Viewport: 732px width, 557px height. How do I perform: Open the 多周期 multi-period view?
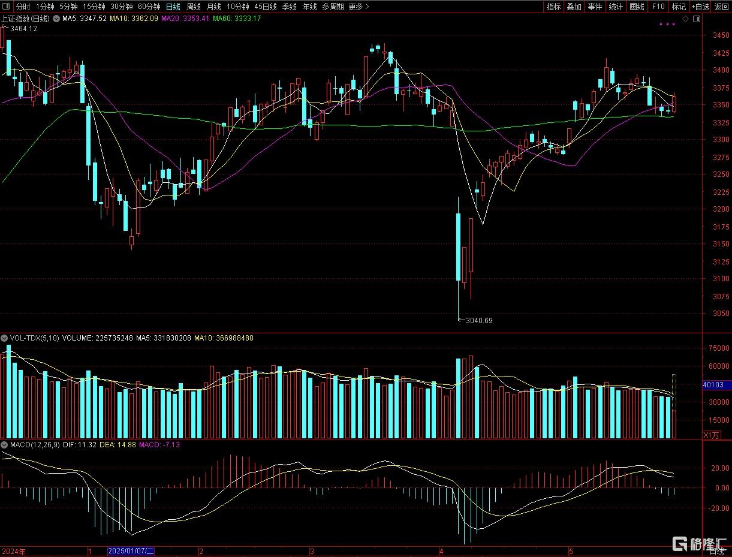pyautogui.click(x=333, y=7)
